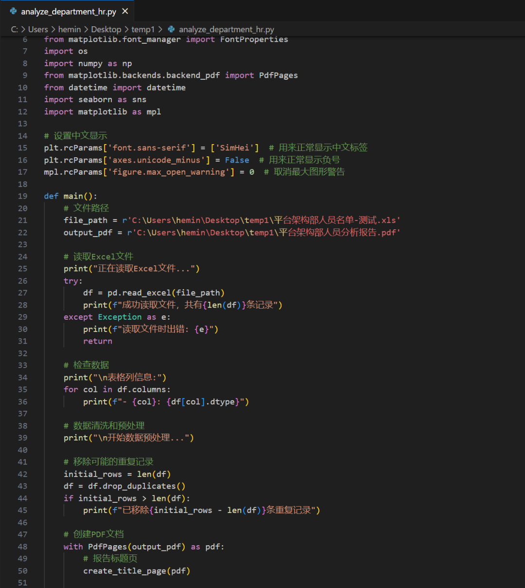Click 'import os' on line 7

click(66, 51)
